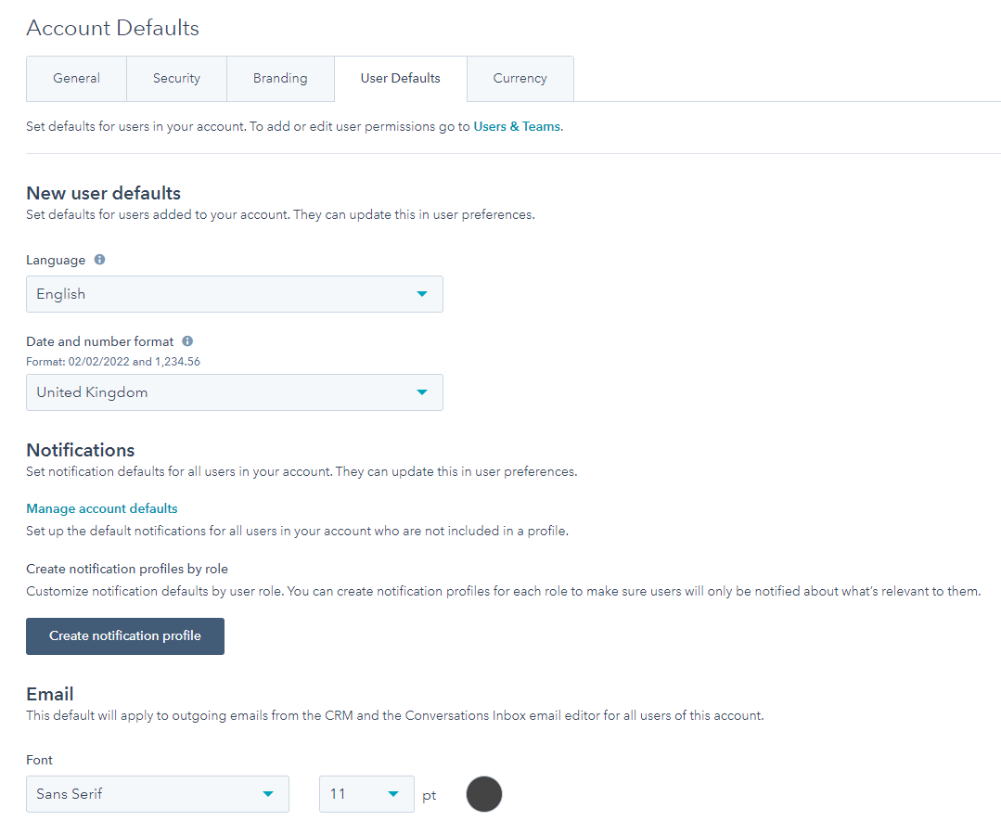Open the font size 11 dropdown
The image size is (1001, 821).
[x=366, y=793]
